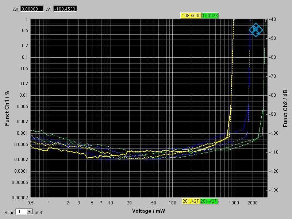Click the ΔY value field showing -108.4533
292x219 pixels.
pyautogui.click(x=65, y=9)
